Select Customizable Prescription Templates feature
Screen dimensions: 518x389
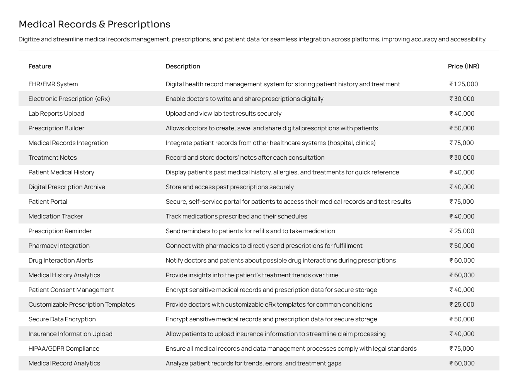pyautogui.click(x=82, y=304)
